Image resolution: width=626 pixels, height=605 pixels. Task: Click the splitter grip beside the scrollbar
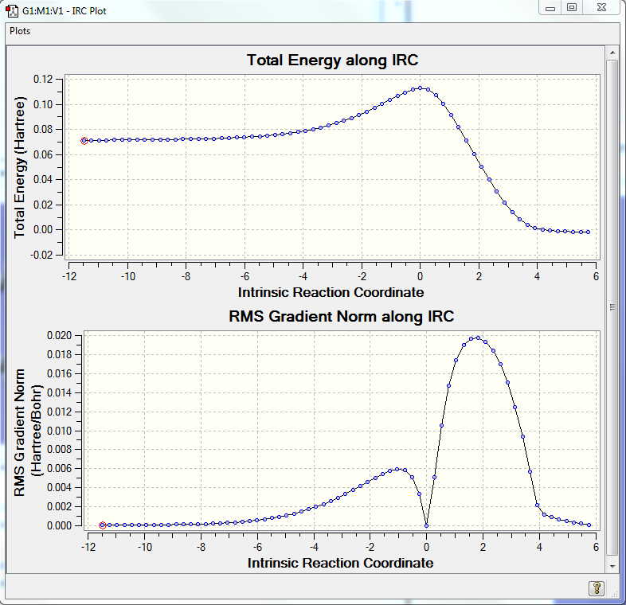click(612, 307)
